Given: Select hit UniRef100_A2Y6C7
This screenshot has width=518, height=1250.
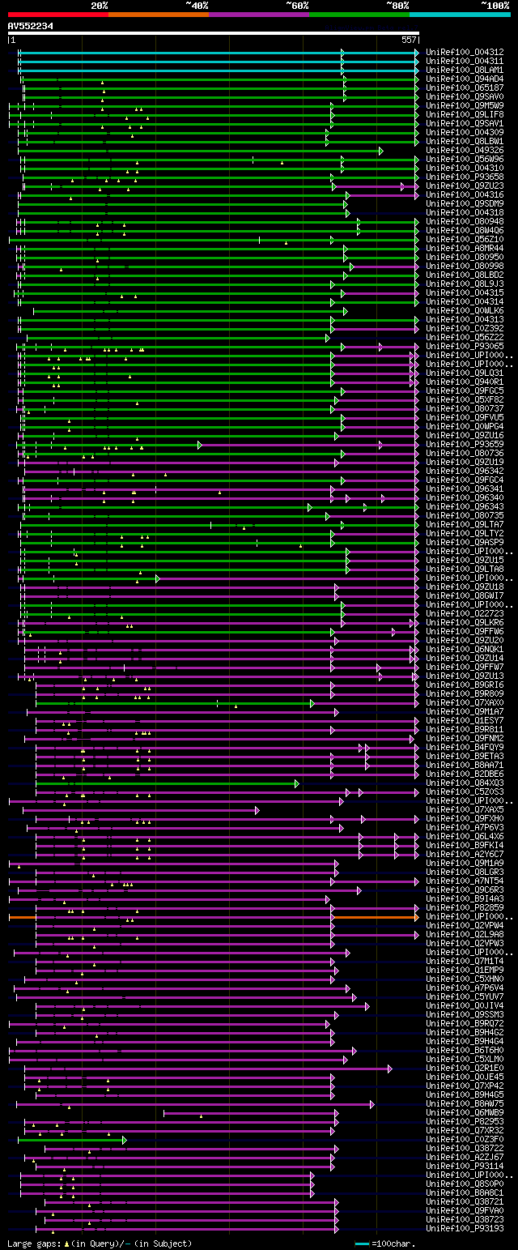Looking at the screenshot, I should pyautogui.click(x=465, y=855).
